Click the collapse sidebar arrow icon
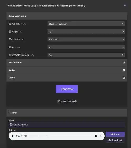The height and width of the screenshot is (148, 131). click(125, 5)
